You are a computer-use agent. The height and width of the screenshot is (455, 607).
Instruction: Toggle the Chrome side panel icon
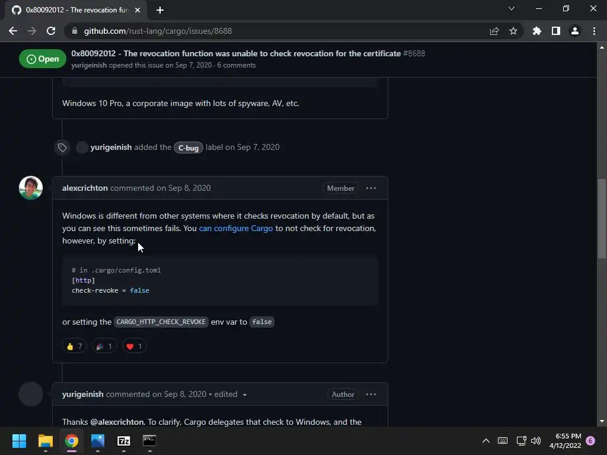pyautogui.click(x=556, y=31)
